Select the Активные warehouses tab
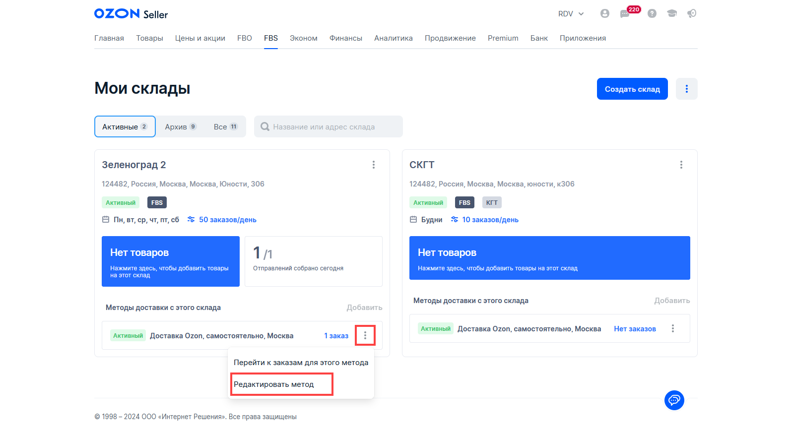792x435 pixels. coord(125,126)
